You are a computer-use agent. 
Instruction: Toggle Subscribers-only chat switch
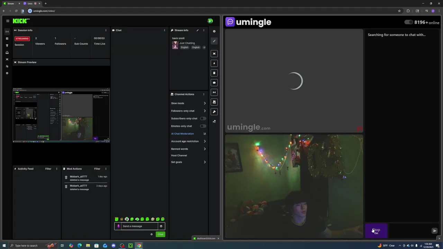pyautogui.click(x=203, y=118)
